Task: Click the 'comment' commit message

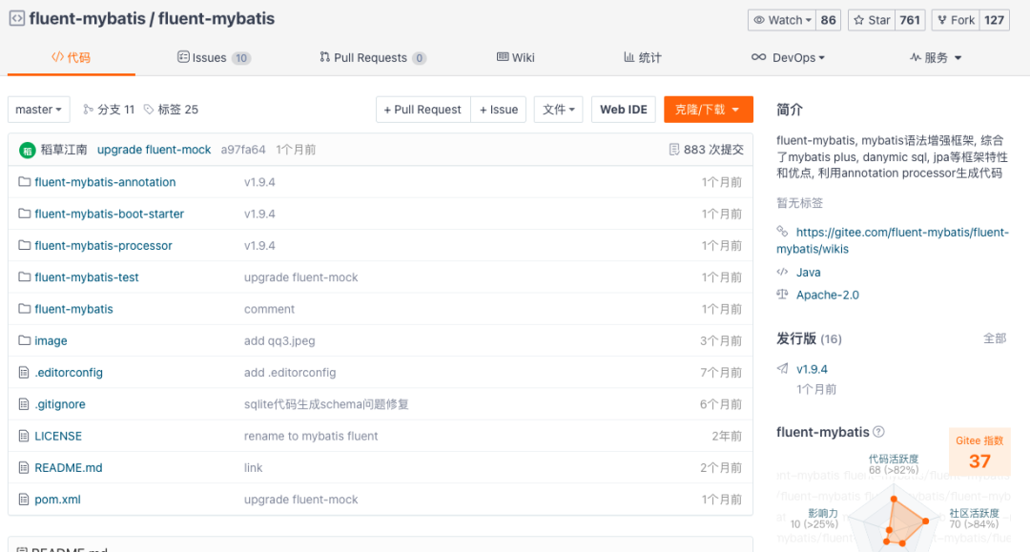Action: pyautogui.click(x=269, y=309)
